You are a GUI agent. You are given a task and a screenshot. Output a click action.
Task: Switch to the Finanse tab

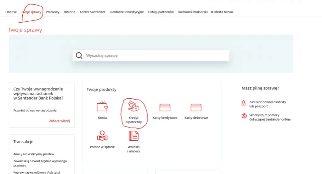click(x=11, y=12)
